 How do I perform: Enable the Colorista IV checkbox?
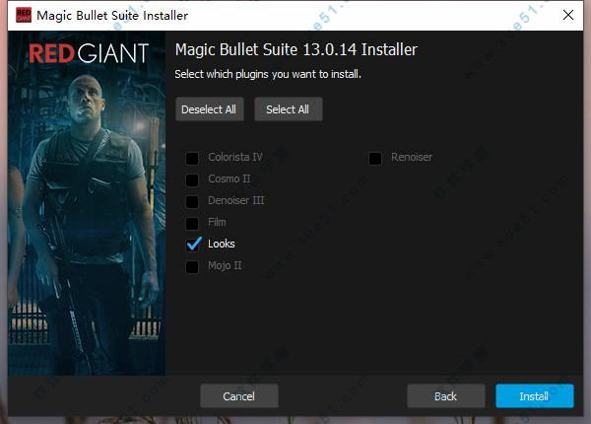pyautogui.click(x=192, y=159)
